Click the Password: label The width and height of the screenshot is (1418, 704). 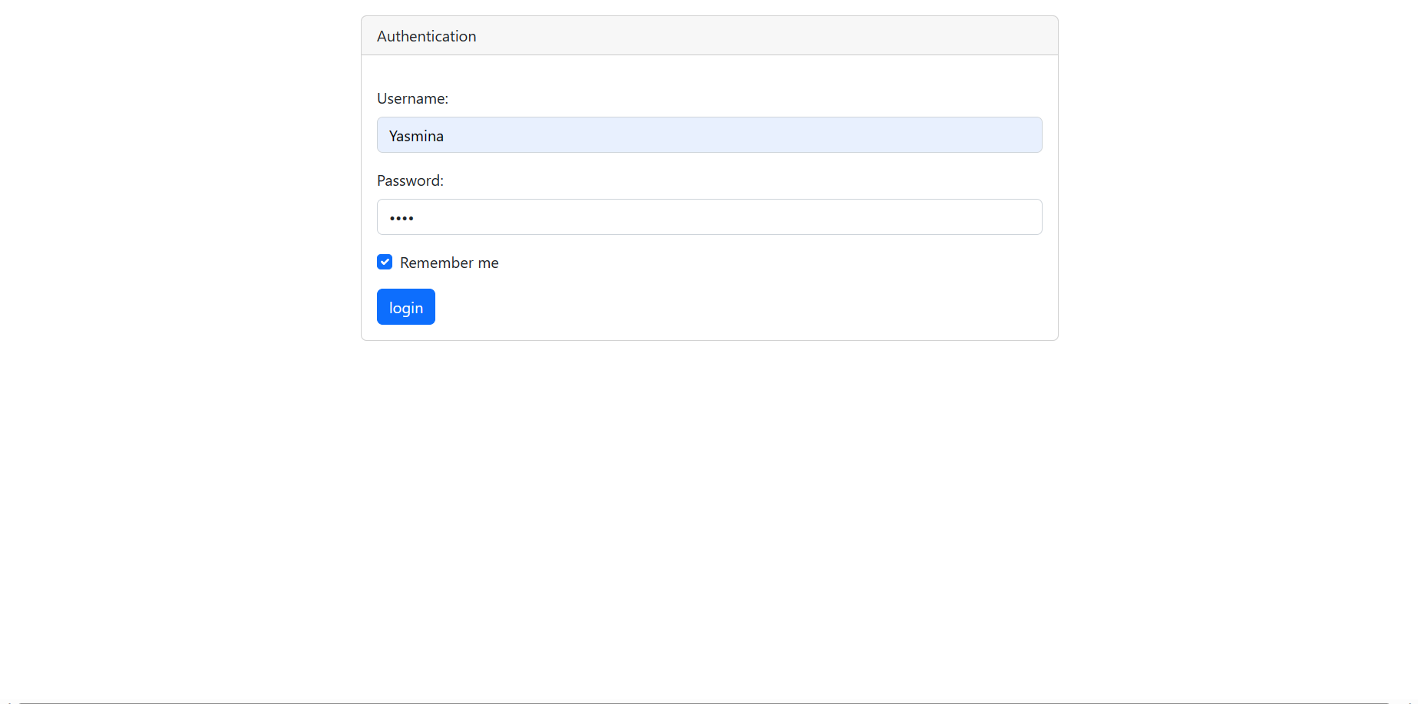(409, 180)
